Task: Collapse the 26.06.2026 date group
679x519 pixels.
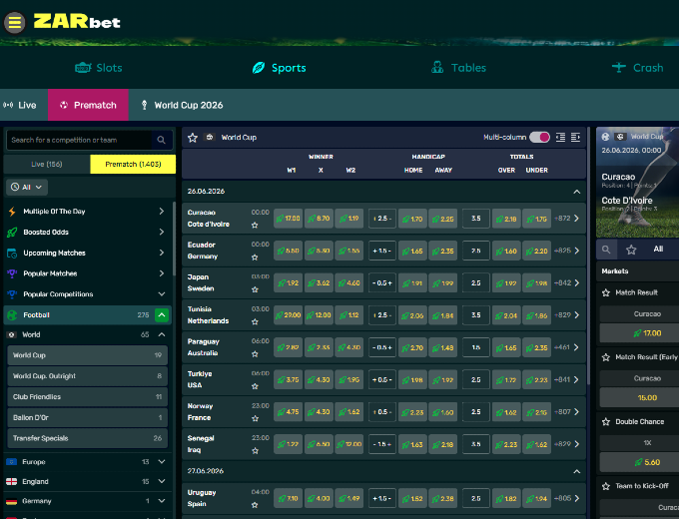Action: [577, 192]
